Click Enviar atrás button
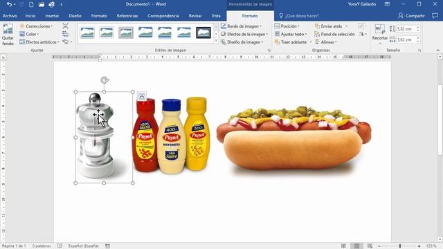This screenshot has width=443, height=249. click(x=328, y=26)
